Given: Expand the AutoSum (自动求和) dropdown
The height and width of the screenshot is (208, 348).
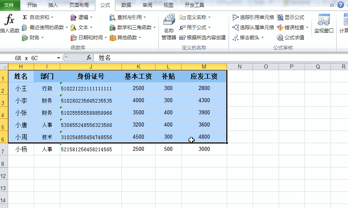Looking at the screenshot, I should [52, 17].
